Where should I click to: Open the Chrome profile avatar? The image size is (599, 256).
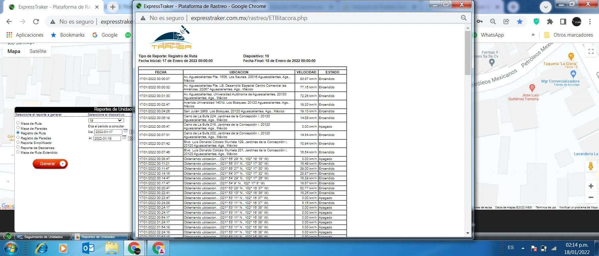coord(577,22)
